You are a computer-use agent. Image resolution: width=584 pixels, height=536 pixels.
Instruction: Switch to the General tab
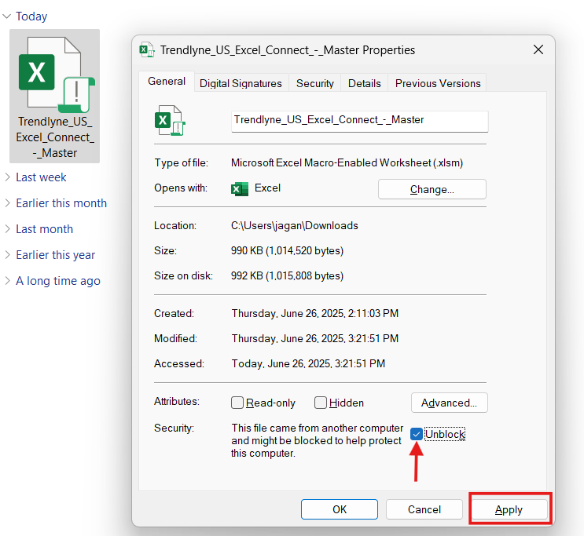click(x=167, y=82)
